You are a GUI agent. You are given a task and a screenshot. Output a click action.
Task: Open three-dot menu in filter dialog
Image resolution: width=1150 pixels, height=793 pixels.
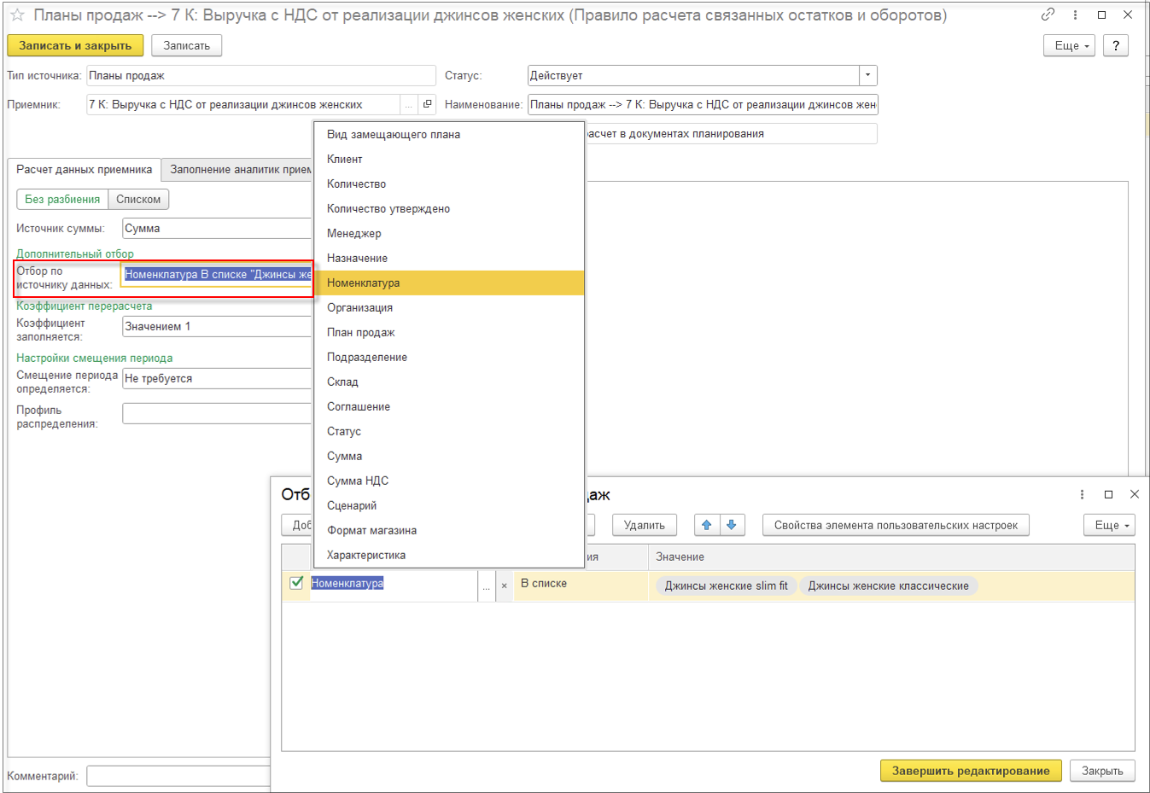[1082, 494]
